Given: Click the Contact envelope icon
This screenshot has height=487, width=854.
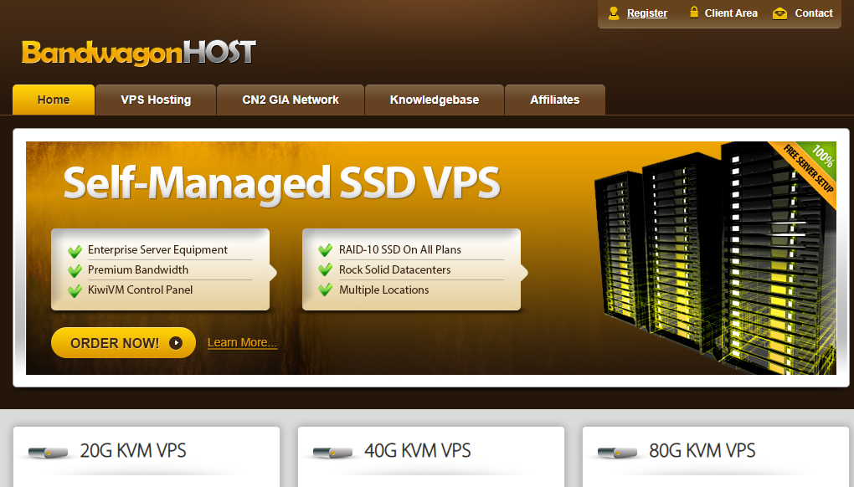Looking at the screenshot, I should click(780, 13).
